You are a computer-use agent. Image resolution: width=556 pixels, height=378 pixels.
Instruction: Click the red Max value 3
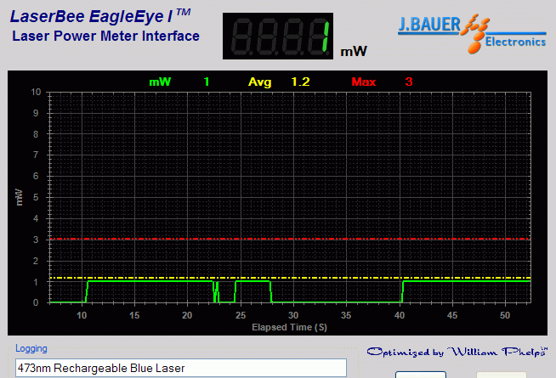tap(409, 82)
